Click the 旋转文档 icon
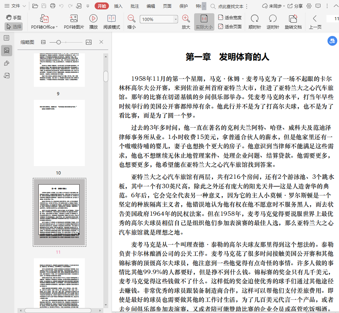339x313 pixels. 293,19
